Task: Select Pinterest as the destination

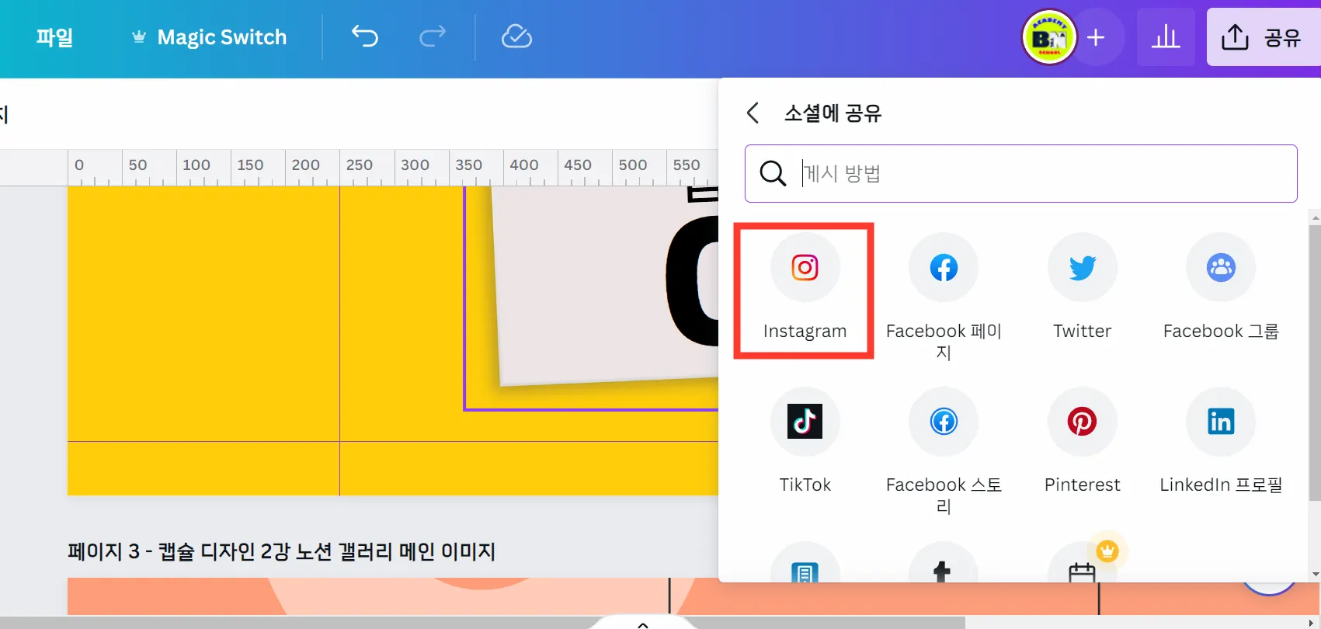Action: pos(1082,441)
